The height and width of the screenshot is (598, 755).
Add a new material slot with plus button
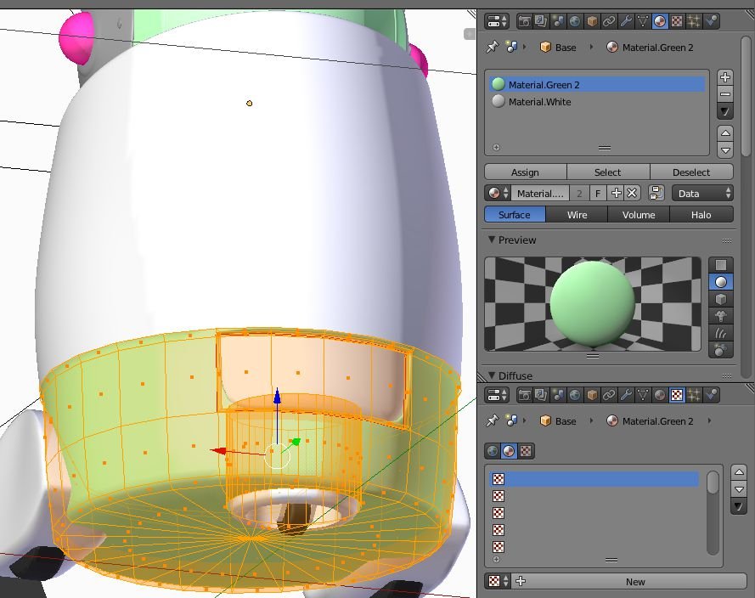click(724, 77)
